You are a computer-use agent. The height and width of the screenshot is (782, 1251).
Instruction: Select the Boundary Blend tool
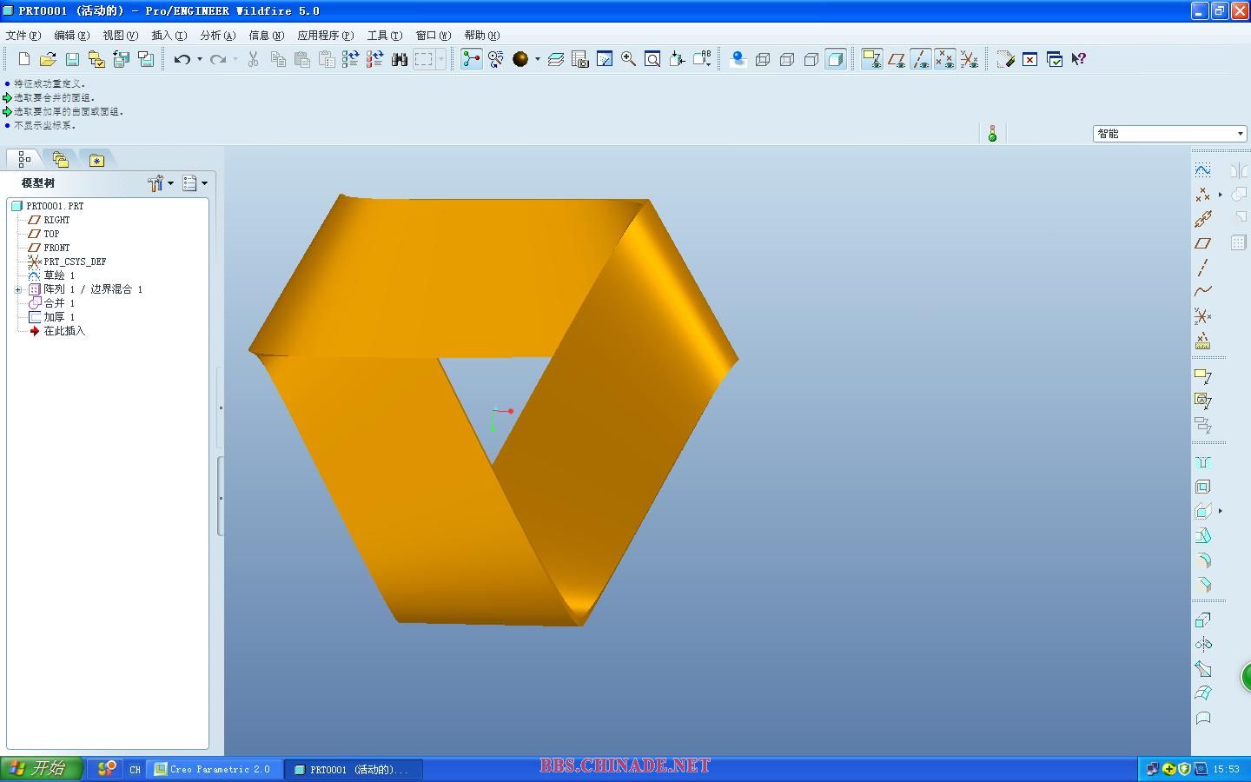[x=1202, y=693]
